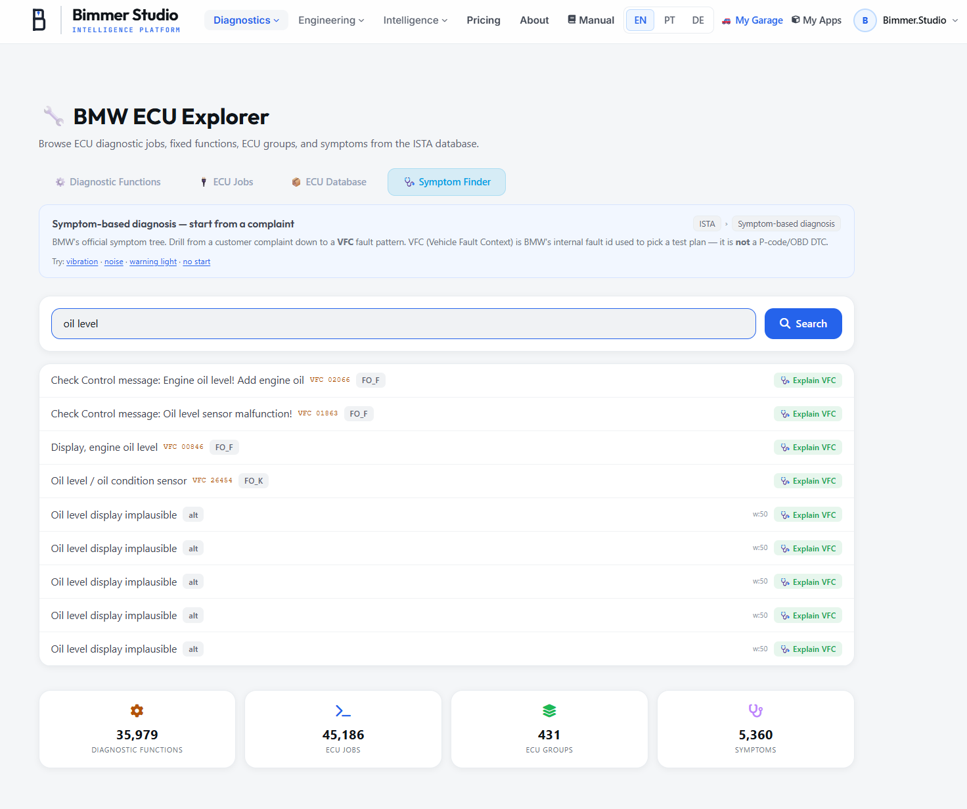Screen dimensions: 967x809
Task: Click stethoscope icon in Explain VFC for VFC 01863
Action: (785, 414)
